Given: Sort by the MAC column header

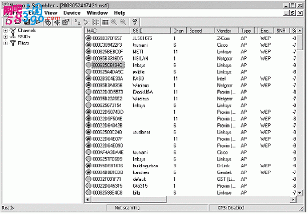Looking at the screenshot, I should 107,31.
